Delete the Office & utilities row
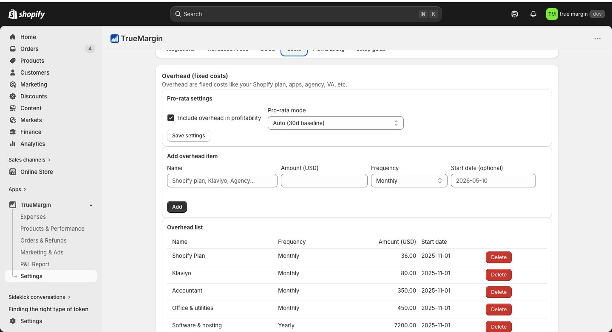 pos(499,310)
